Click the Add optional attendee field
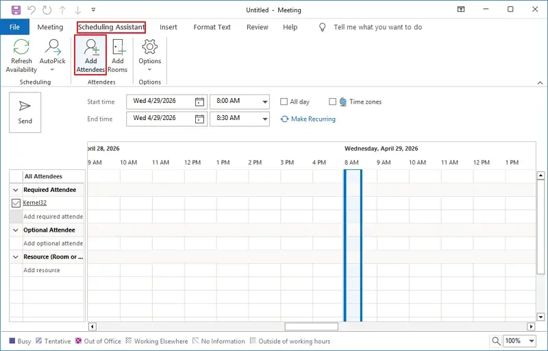Viewport: 548px width, 351px height. [53, 243]
